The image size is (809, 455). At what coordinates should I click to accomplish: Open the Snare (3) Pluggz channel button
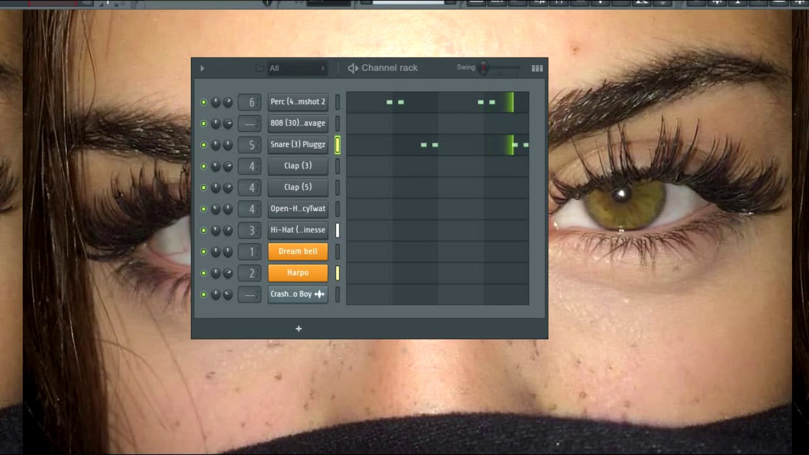click(298, 145)
